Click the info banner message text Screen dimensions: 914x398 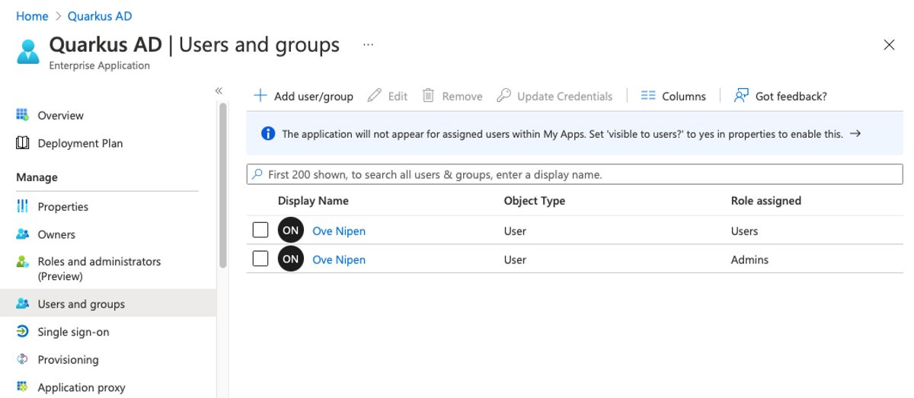tap(562, 134)
